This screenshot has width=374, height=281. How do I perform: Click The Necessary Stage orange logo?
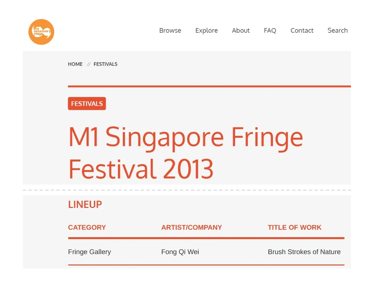click(41, 32)
